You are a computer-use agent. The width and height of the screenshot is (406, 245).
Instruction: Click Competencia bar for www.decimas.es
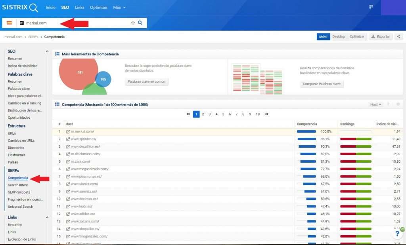point(306,199)
